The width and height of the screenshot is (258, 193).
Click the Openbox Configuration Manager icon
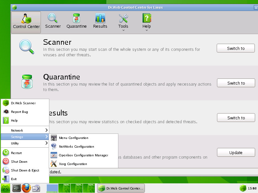pyautogui.click(x=54, y=155)
